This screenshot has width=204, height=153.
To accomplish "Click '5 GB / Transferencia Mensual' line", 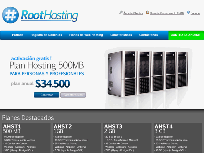I will [x=19, y=140].
